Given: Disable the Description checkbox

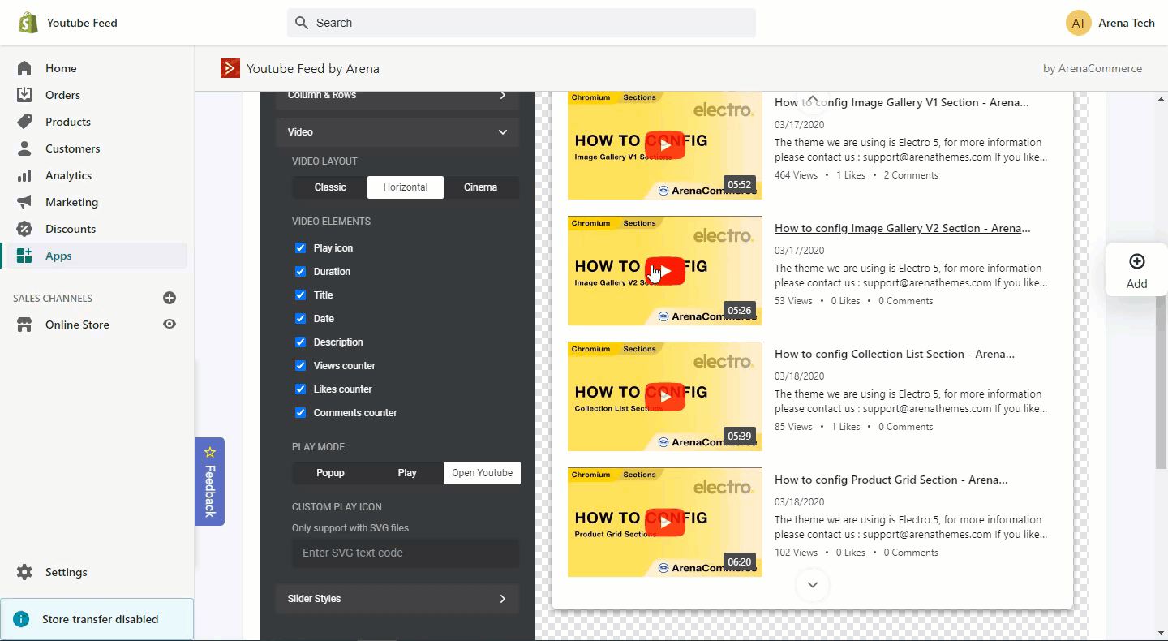Looking at the screenshot, I should tap(300, 342).
